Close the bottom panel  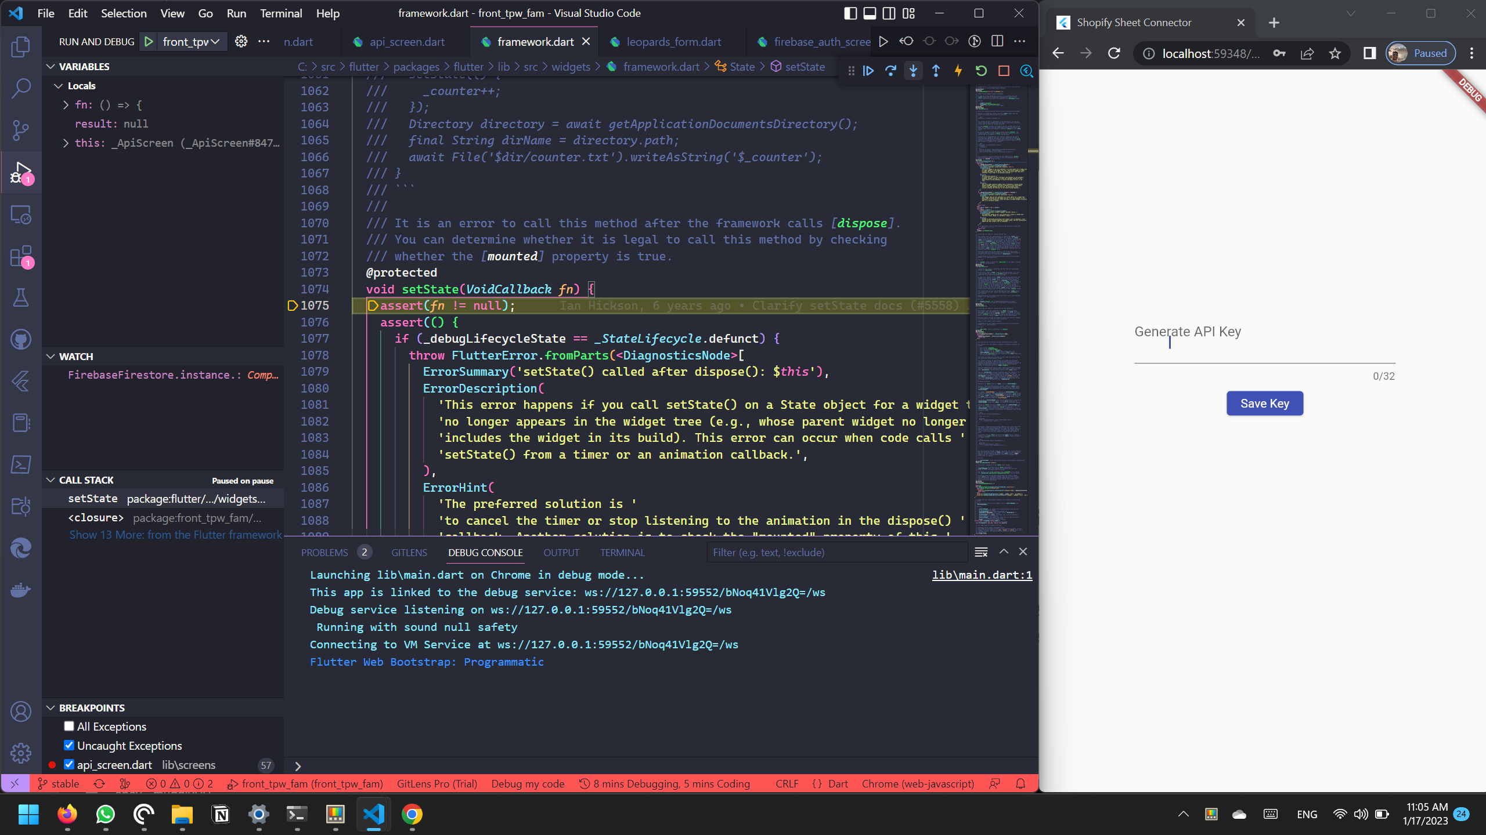click(1023, 552)
